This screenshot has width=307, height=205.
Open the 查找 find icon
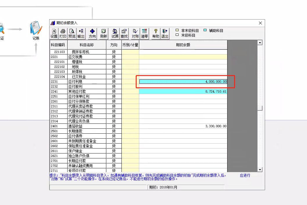click(x=124, y=33)
